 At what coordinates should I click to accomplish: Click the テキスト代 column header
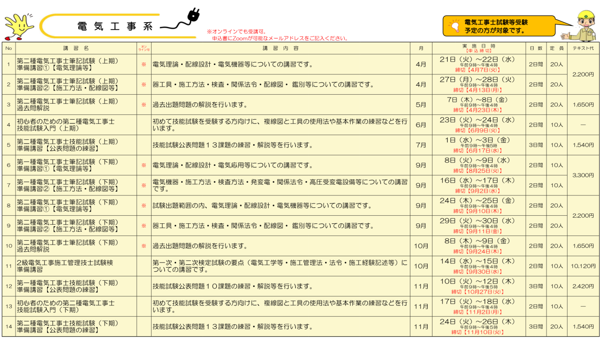pyautogui.click(x=583, y=49)
